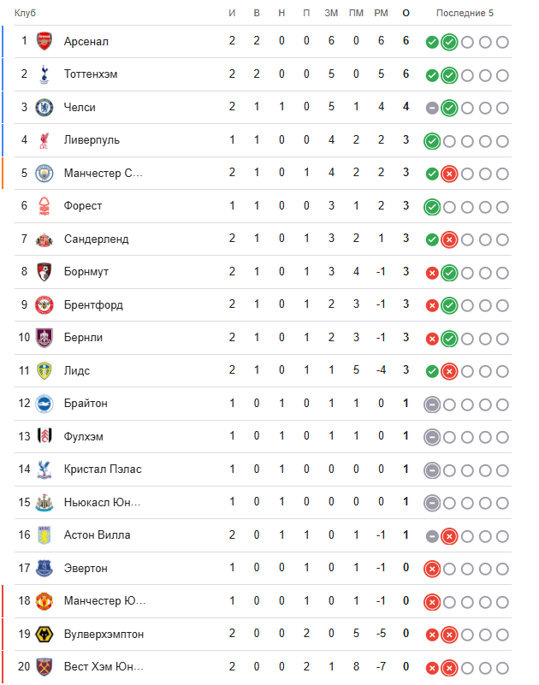This screenshot has width=539, height=685.
Task: Click the Tottenham club crest
Action: tap(44, 74)
